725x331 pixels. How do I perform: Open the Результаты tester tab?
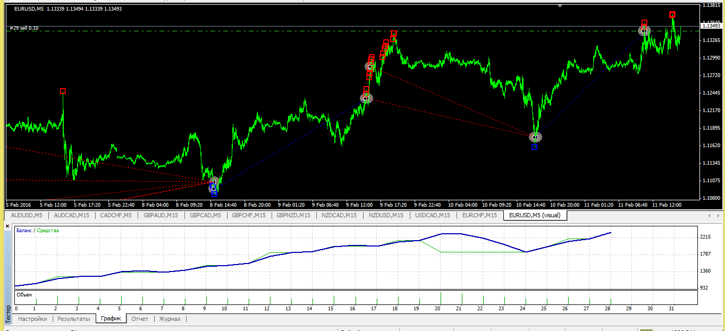tap(73, 319)
